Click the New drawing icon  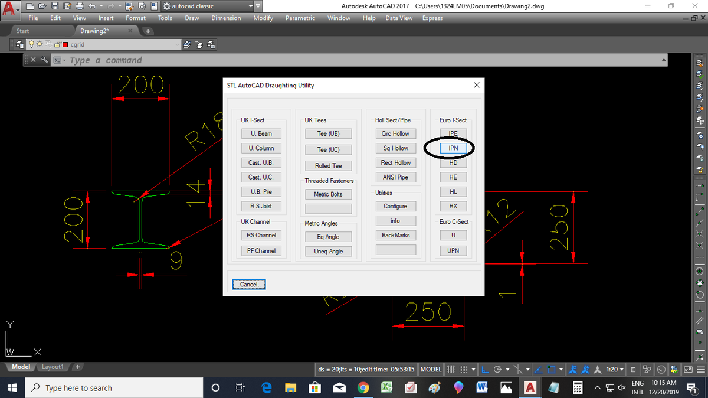click(x=29, y=6)
